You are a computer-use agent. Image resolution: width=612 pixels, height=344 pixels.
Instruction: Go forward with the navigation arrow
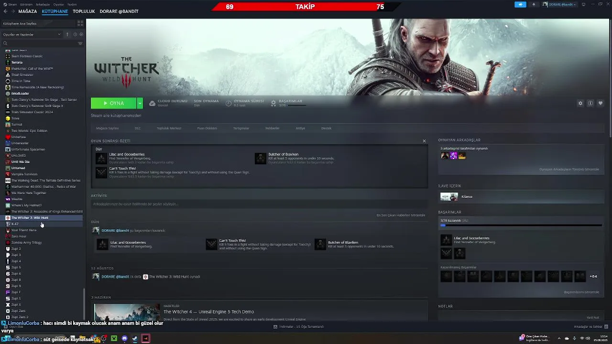[x=13, y=11]
